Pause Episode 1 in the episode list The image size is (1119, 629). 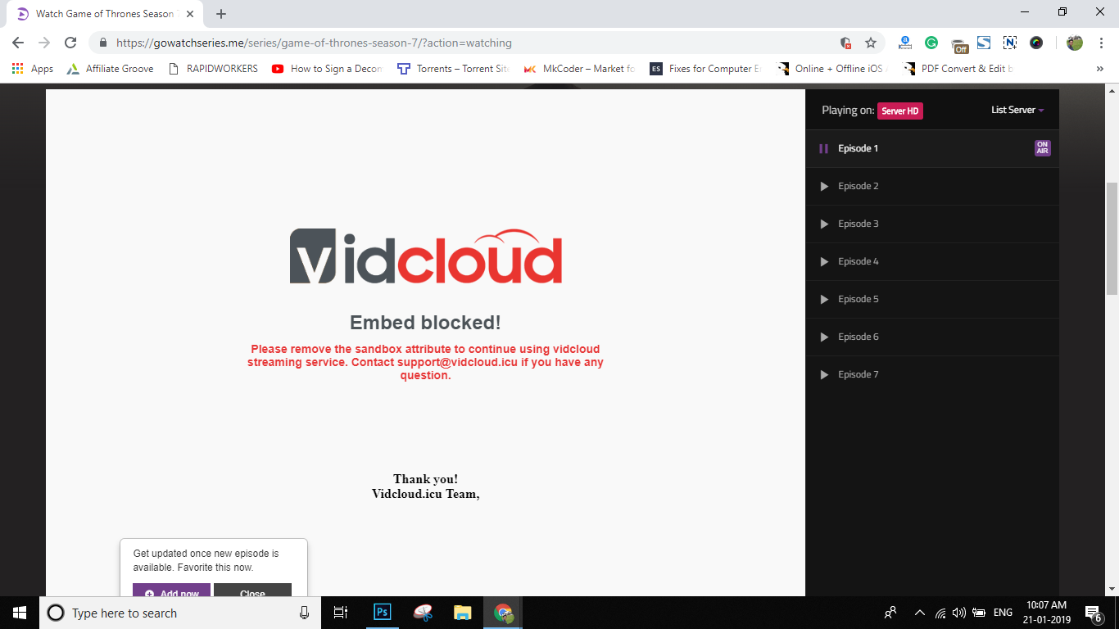tap(824, 148)
